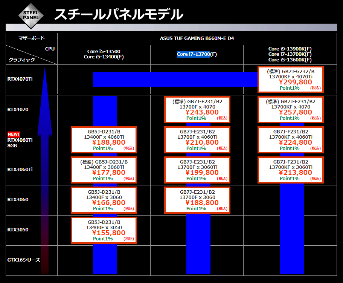Click the Core i5-13400(F) header text
Viewport: 343px width, 283px height.
point(104,57)
